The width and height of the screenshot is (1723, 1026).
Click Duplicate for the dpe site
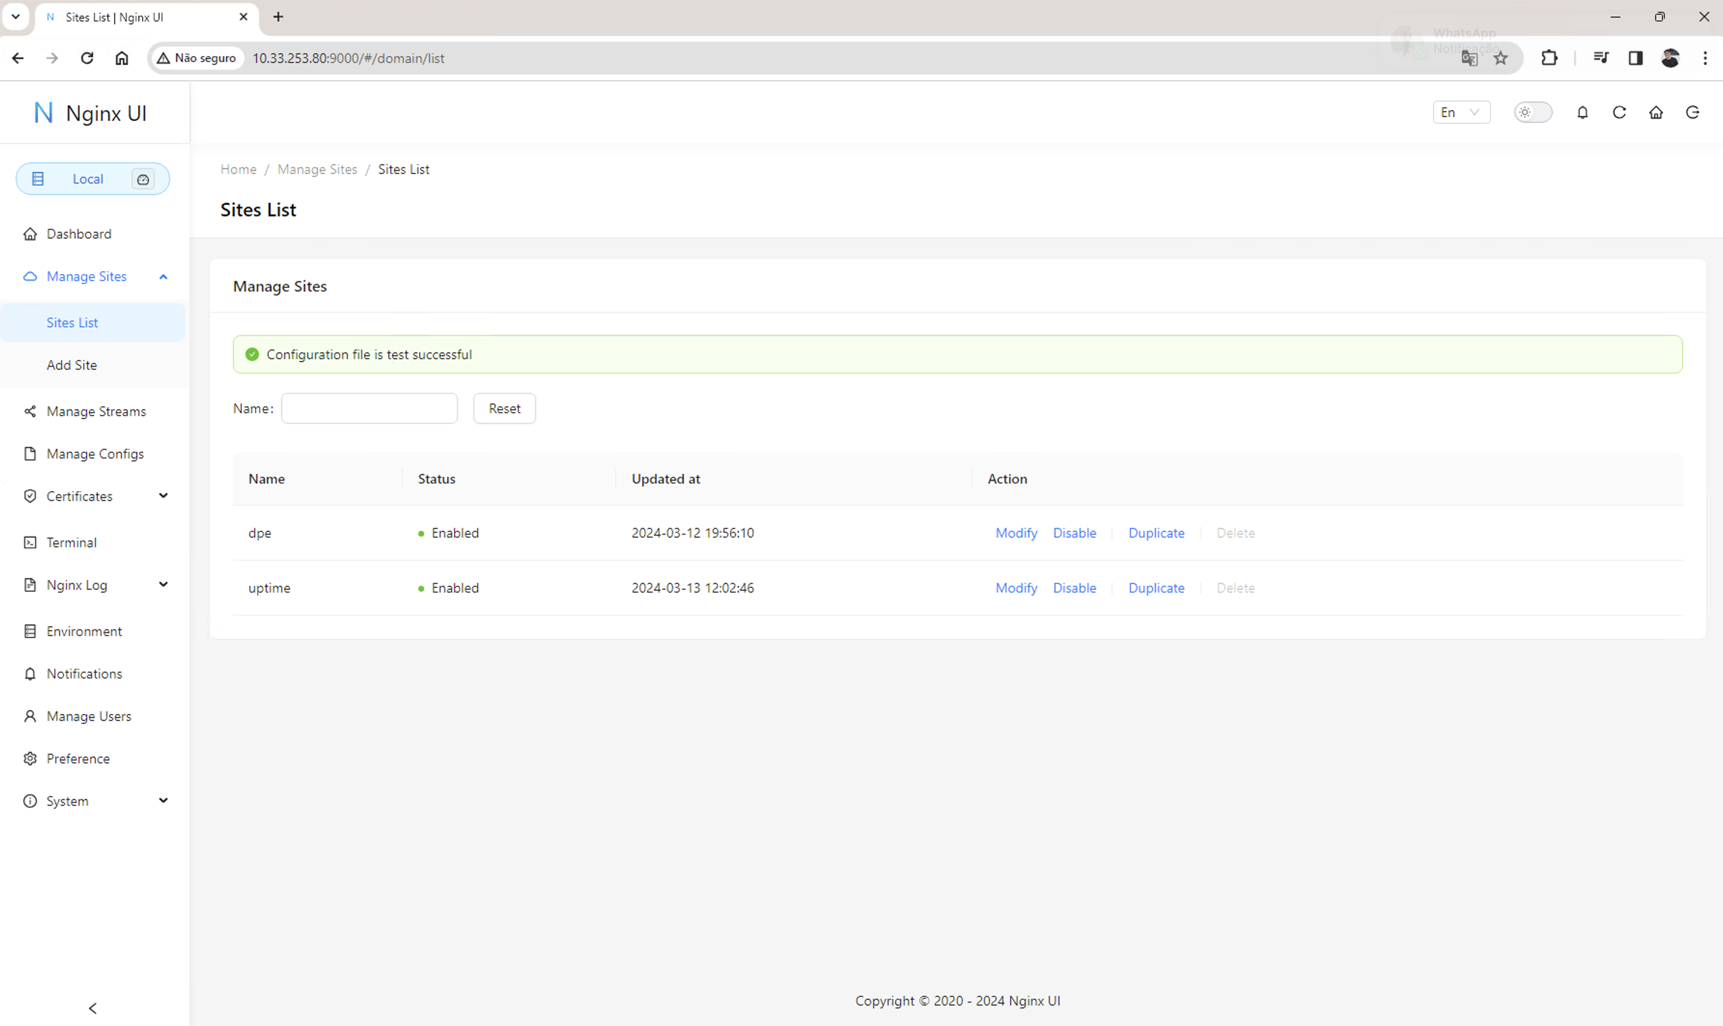(x=1157, y=533)
